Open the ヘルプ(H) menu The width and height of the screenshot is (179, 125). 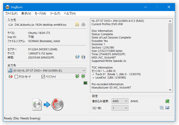[70, 14]
